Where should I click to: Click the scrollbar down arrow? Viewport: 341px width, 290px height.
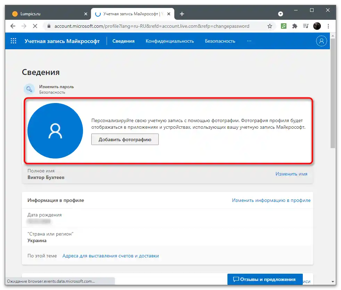333,282
